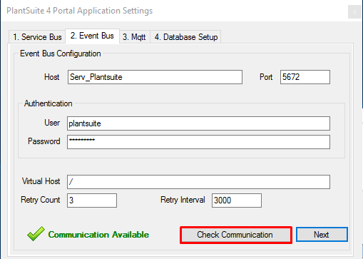Click the PlantSuite 4 Portal window title

(80, 11)
